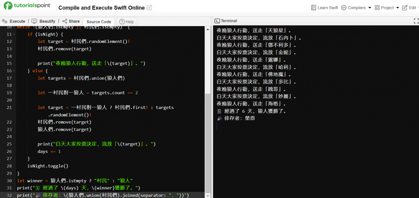
Task: Click terminal output line mentioning 天狼星
Action: pos(254,31)
